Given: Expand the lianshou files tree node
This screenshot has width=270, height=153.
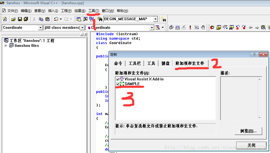Looking at the screenshot, I should click(x=6, y=46).
